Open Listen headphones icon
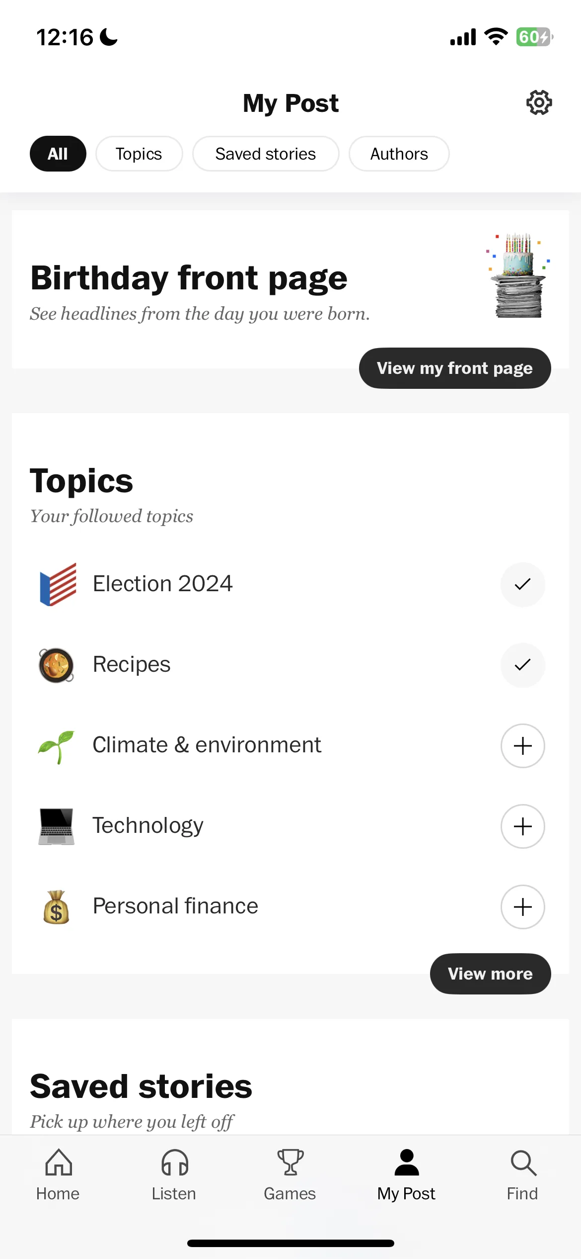Viewport: 581px width, 1259px height. [x=174, y=1162]
